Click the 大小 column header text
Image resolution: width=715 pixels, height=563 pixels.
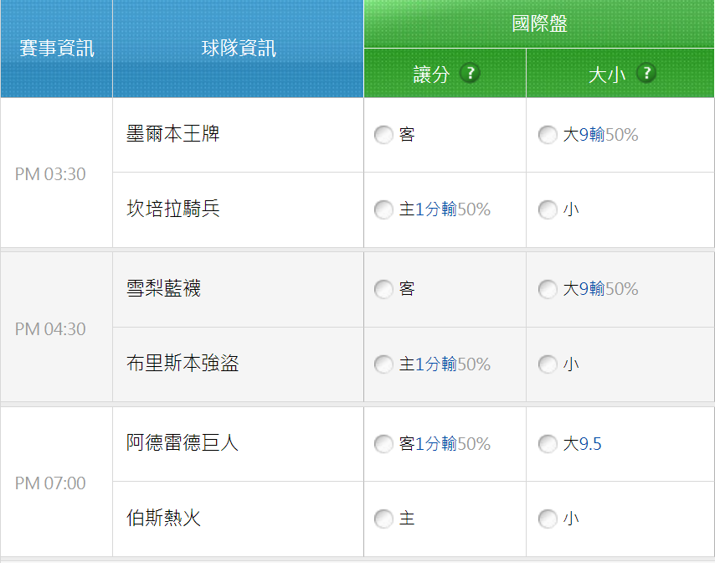coord(607,74)
